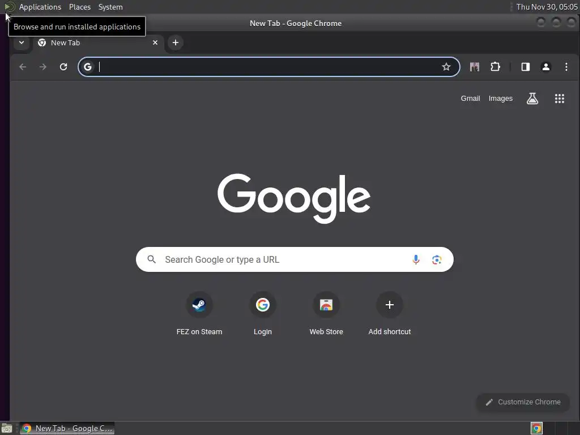Click the browser forward arrow
The height and width of the screenshot is (435, 580).
43,67
